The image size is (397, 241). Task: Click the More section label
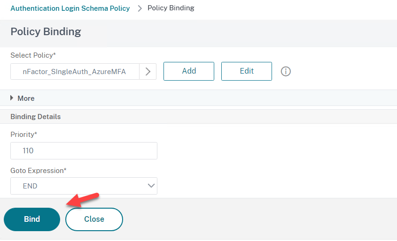[26, 98]
